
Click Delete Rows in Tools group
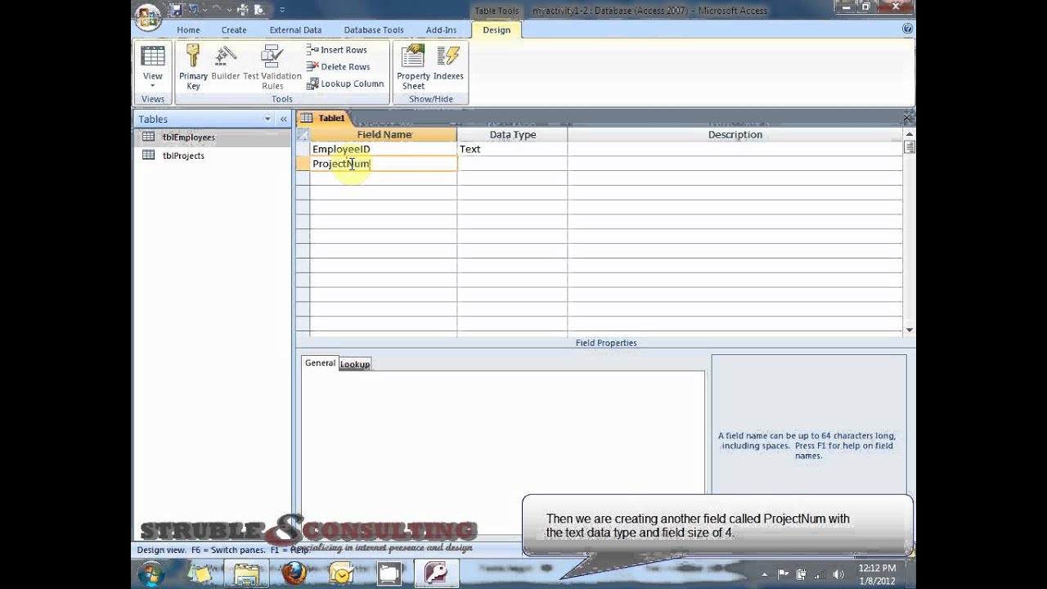(338, 66)
